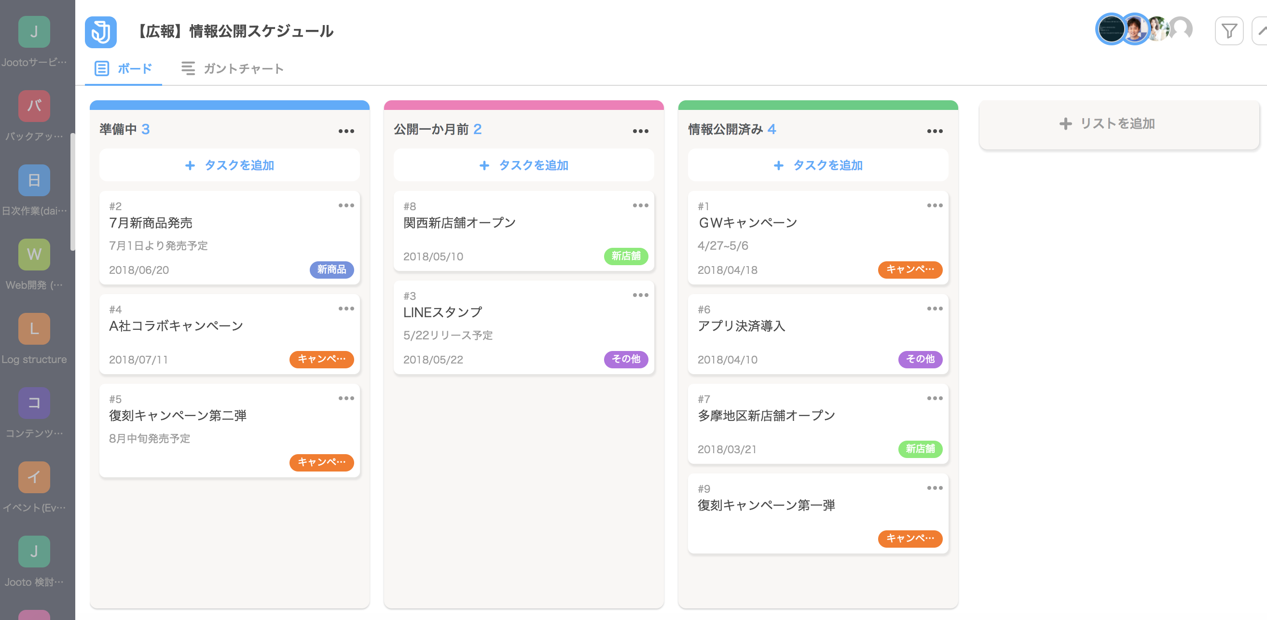Click the second member avatar with face

pos(1134,29)
